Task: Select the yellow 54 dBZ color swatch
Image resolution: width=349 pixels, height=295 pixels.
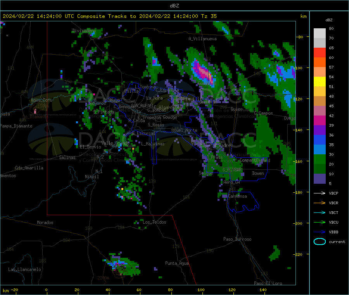Action: (x=320, y=82)
